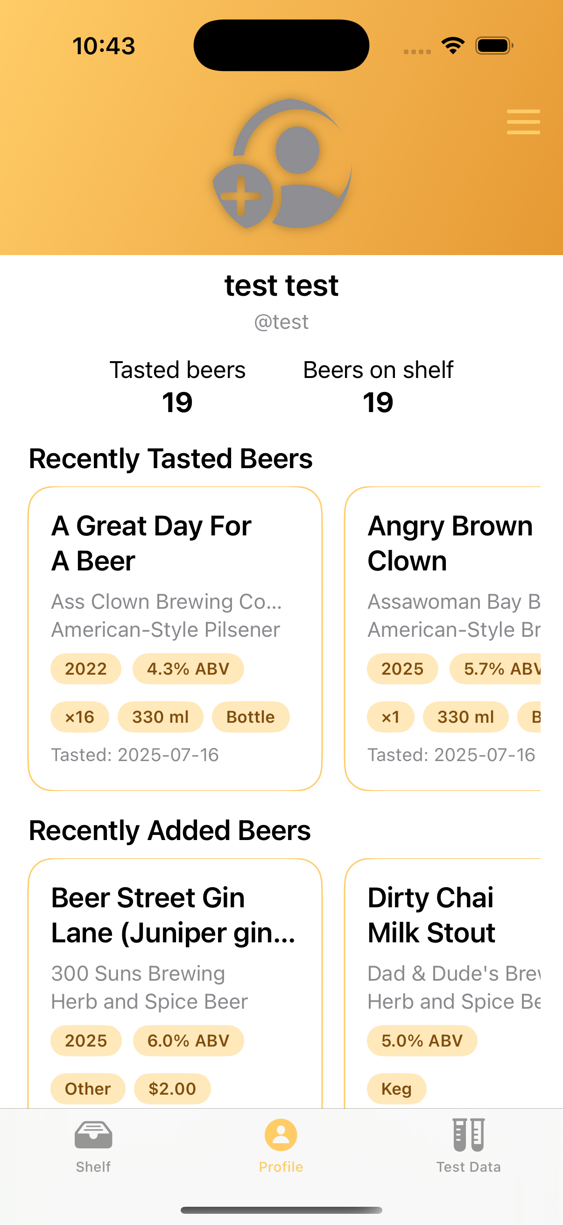This screenshot has height=1225, width=563.
Task: Tap the Beers on shelf count
Action: [378, 402]
